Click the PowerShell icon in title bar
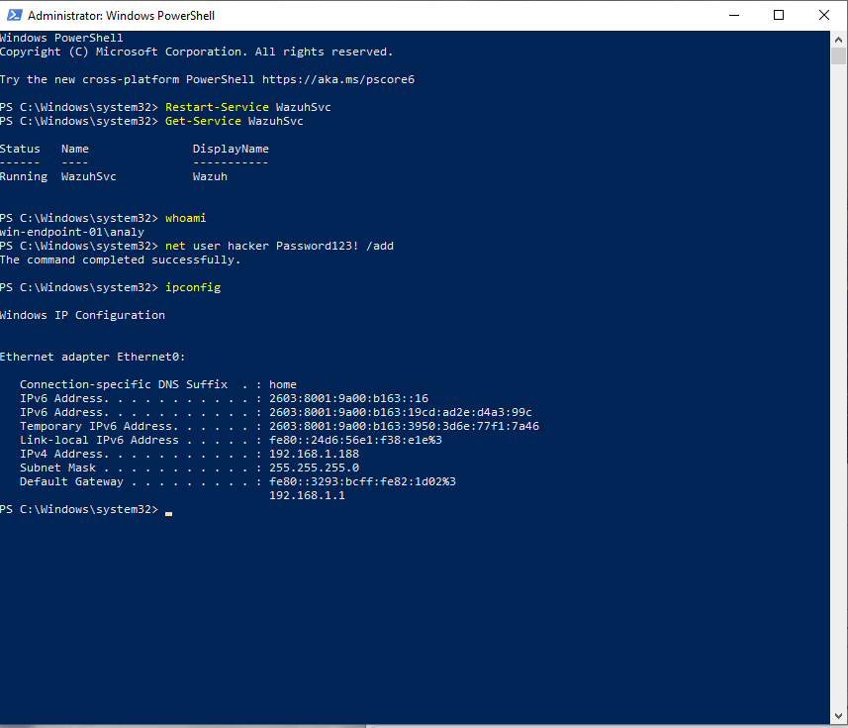This screenshot has height=728, width=848. 14,15
